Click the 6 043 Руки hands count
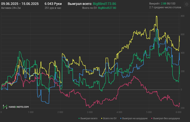Screen dimensions: 190x122 coord(53,4)
